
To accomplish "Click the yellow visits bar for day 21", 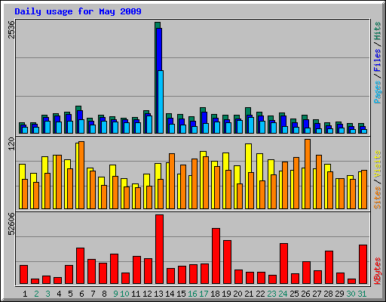I will [x=248, y=176].
